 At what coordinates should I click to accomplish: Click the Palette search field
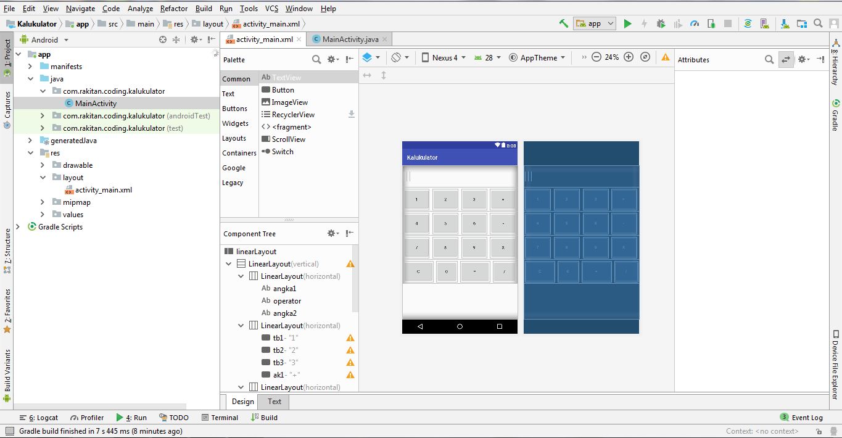(316, 59)
